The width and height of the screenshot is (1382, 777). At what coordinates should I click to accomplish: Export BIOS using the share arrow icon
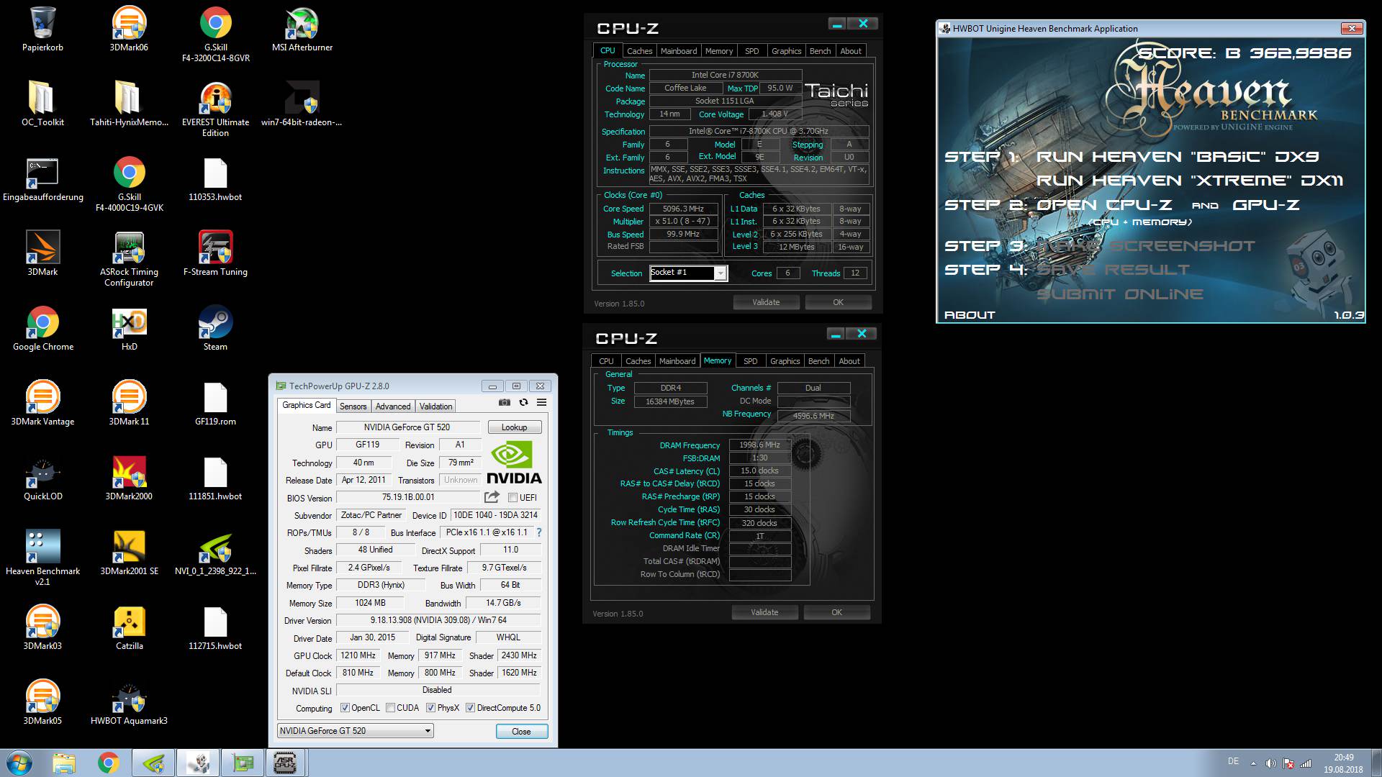492,497
